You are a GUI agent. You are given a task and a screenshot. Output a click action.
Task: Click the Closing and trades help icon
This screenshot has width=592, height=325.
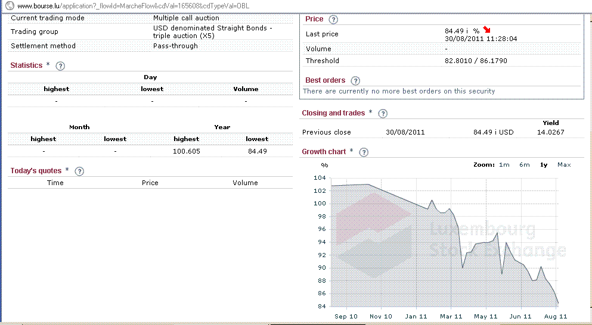coord(383,114)
